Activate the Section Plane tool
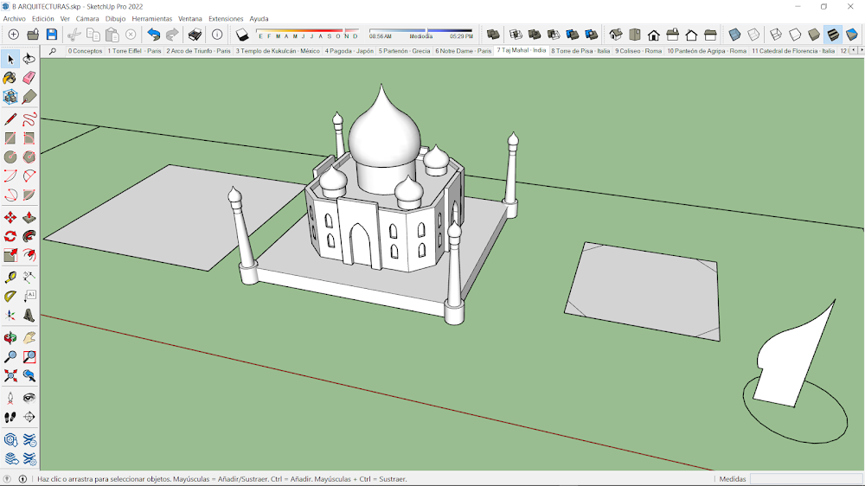 29,417
